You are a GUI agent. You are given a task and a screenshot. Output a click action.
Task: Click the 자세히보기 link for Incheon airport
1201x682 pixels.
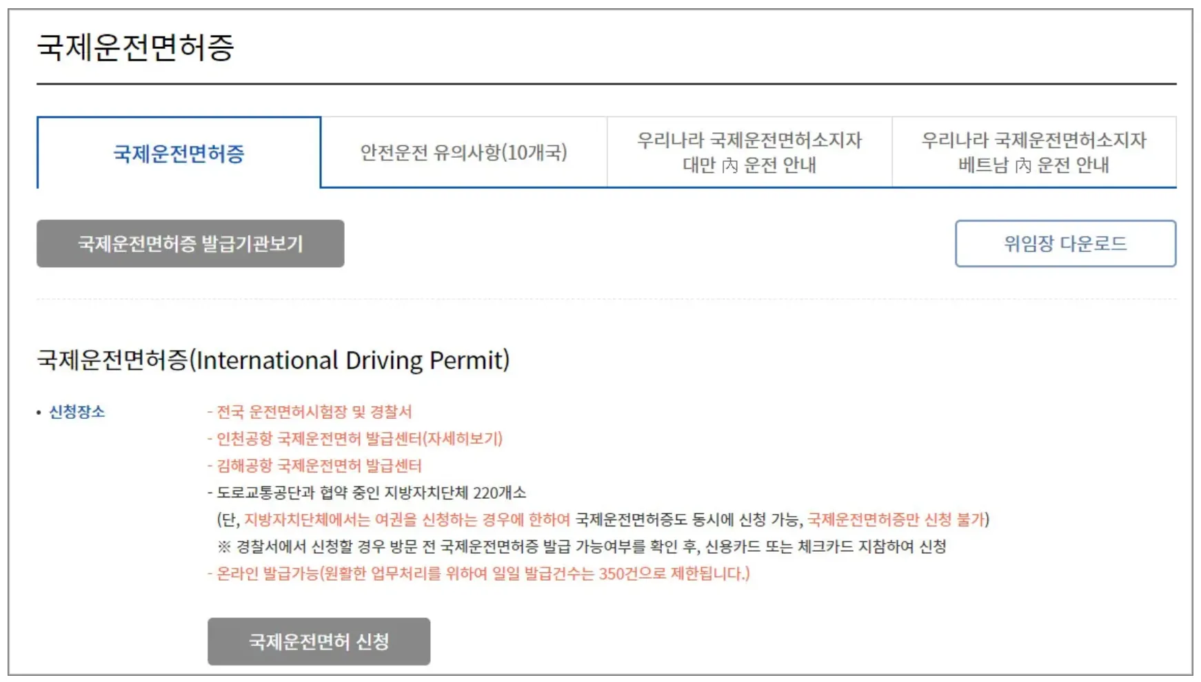coord(466,439)
